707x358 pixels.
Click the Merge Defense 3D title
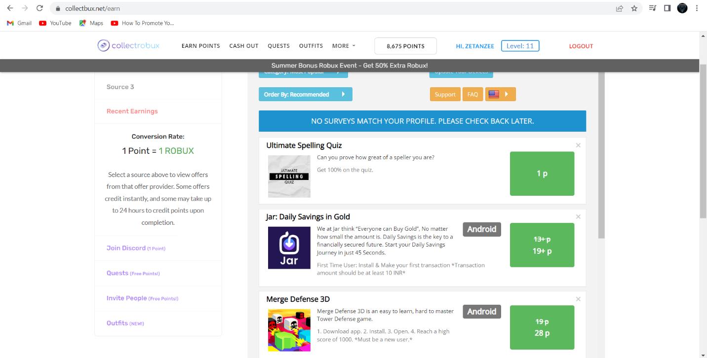pyautogui.click(x=298, y=299)
